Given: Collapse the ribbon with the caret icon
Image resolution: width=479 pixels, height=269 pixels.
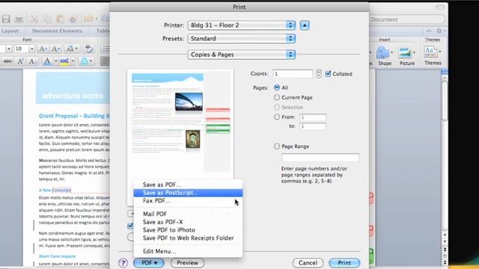Looking at the screenshot, I should tap(429, 31).
